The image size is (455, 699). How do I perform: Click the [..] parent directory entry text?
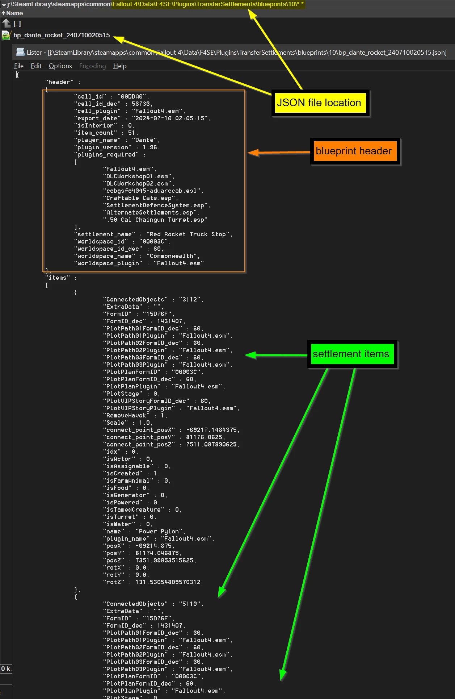pos(17,24)
